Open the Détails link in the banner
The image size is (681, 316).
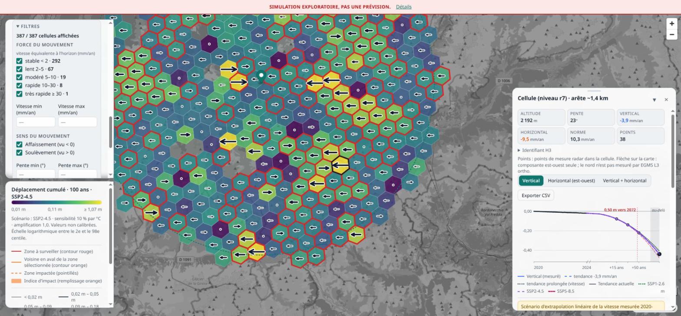(x=403, y=7)
